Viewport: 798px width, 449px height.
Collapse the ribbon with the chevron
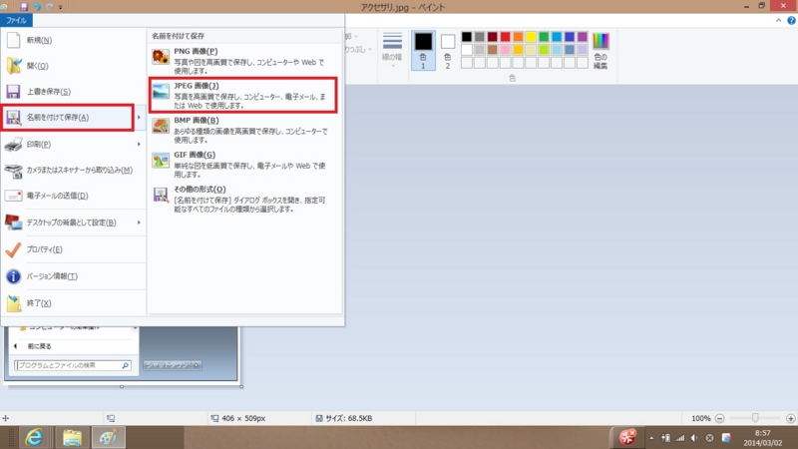779,20
